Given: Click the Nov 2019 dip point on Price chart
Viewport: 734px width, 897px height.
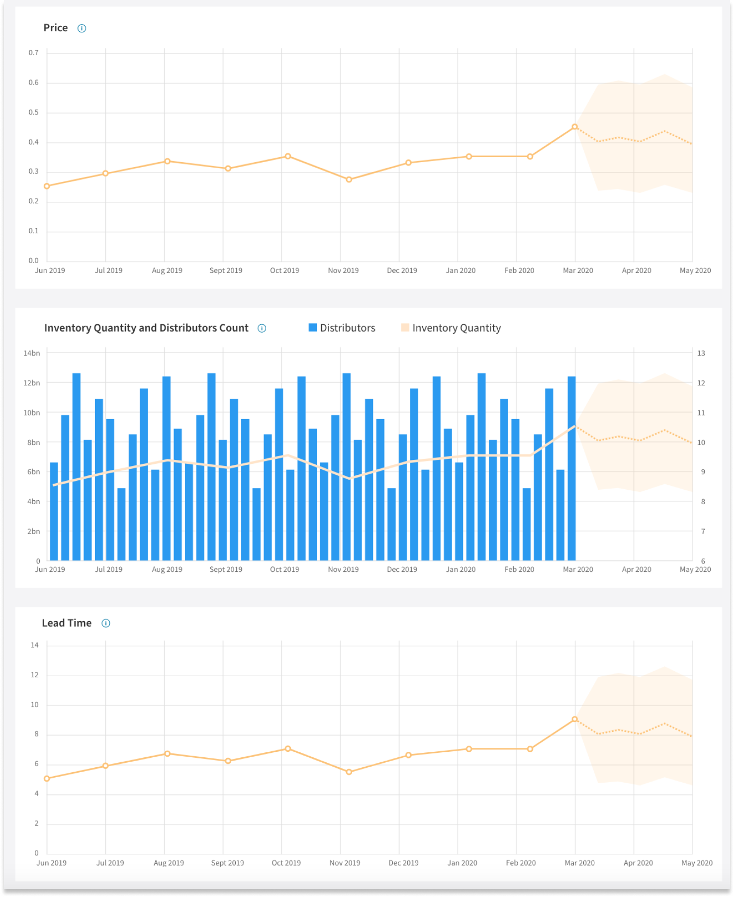Looking at the screenshot, I should point(349,179).
